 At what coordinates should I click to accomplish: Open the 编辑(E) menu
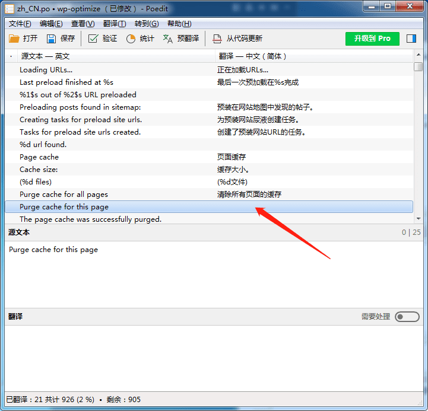51,24
